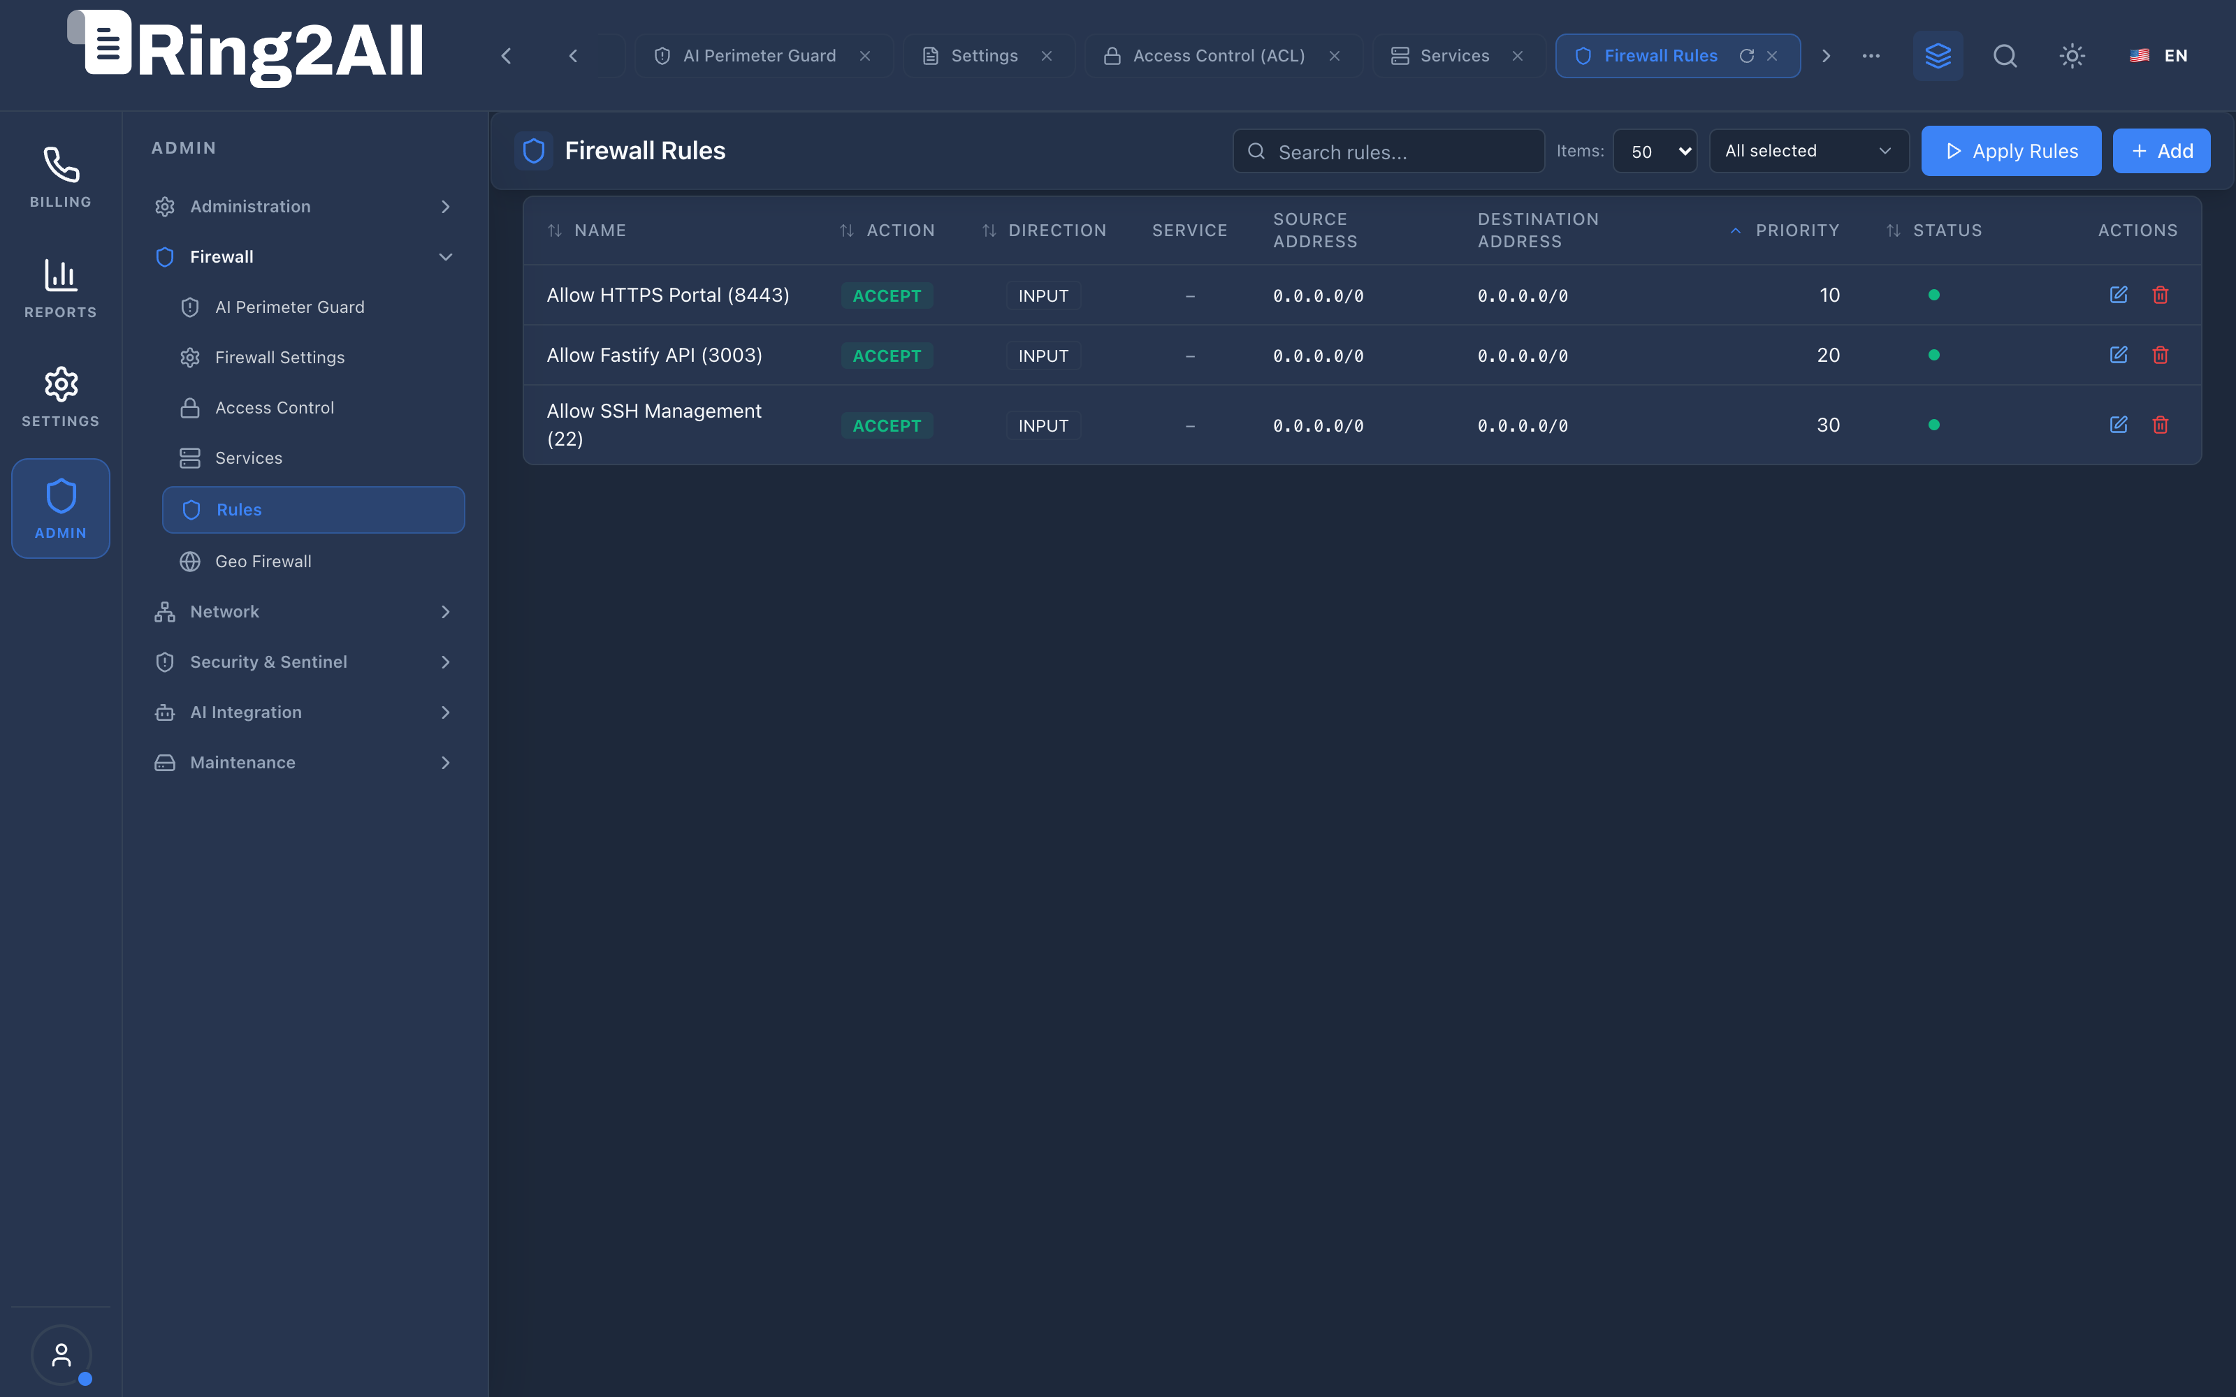
Task: Expand the Administration menu group
Action: pos(305,206)
